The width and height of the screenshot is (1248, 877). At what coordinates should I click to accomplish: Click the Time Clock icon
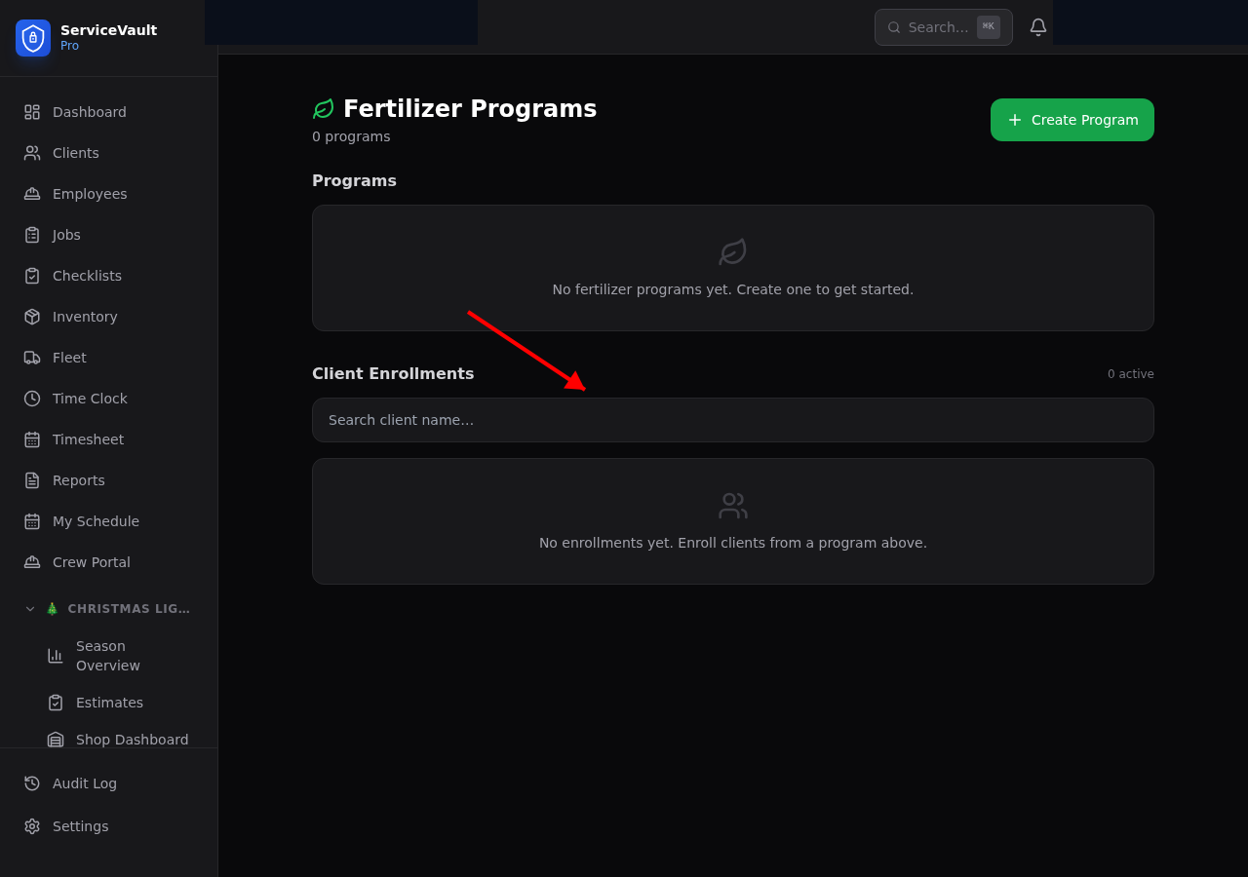[x=32, y=398]
